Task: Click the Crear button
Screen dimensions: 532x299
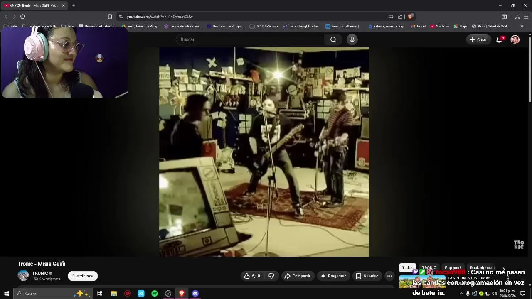Action: [x=478, y=39]
